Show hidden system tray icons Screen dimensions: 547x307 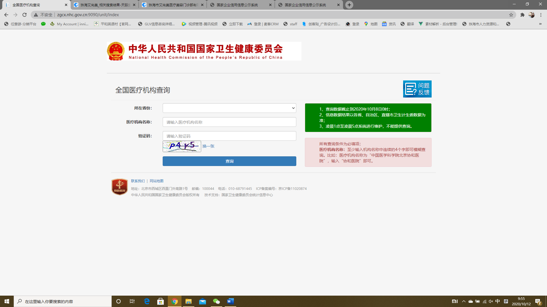pyautogui.click(x=464, y=301)
